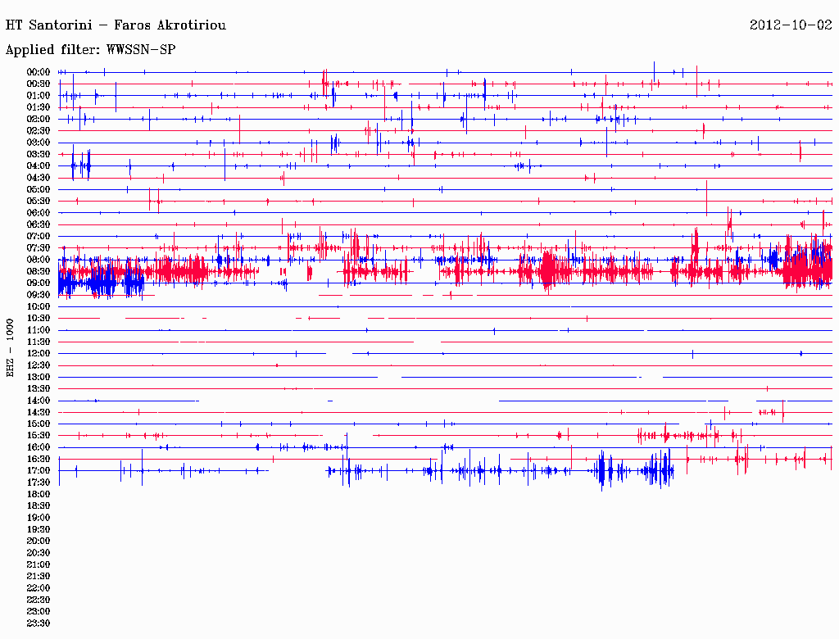Screen dimensions: 839x639
Task: Click the 01:00 time label
Action: tap(39, 96)
